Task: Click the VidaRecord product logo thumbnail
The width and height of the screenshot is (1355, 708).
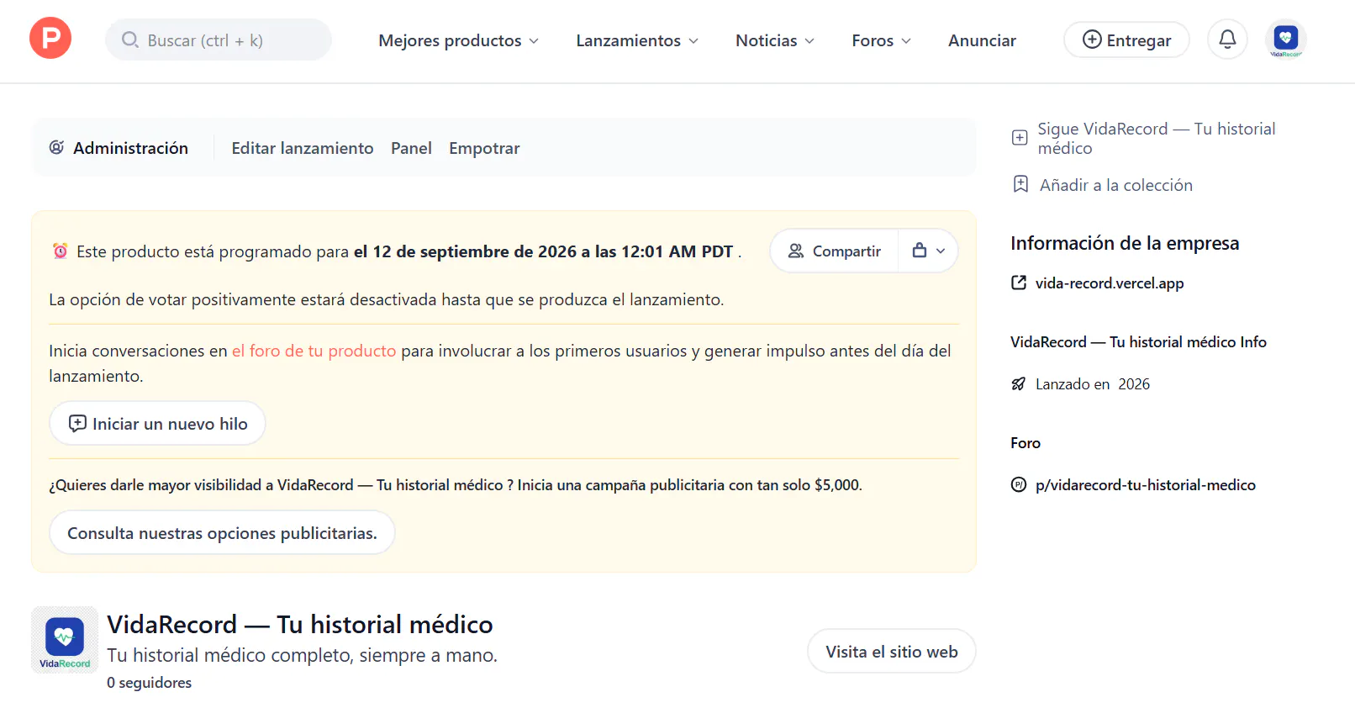Action: (x=65, y=640)
